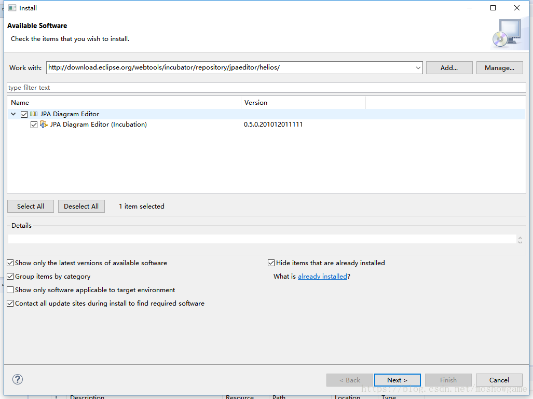The height and width of the screenshot is (399, 533).
Task: Click the JPA Diagram Editor (Incubation) feature icon
Action: [44, 125]
